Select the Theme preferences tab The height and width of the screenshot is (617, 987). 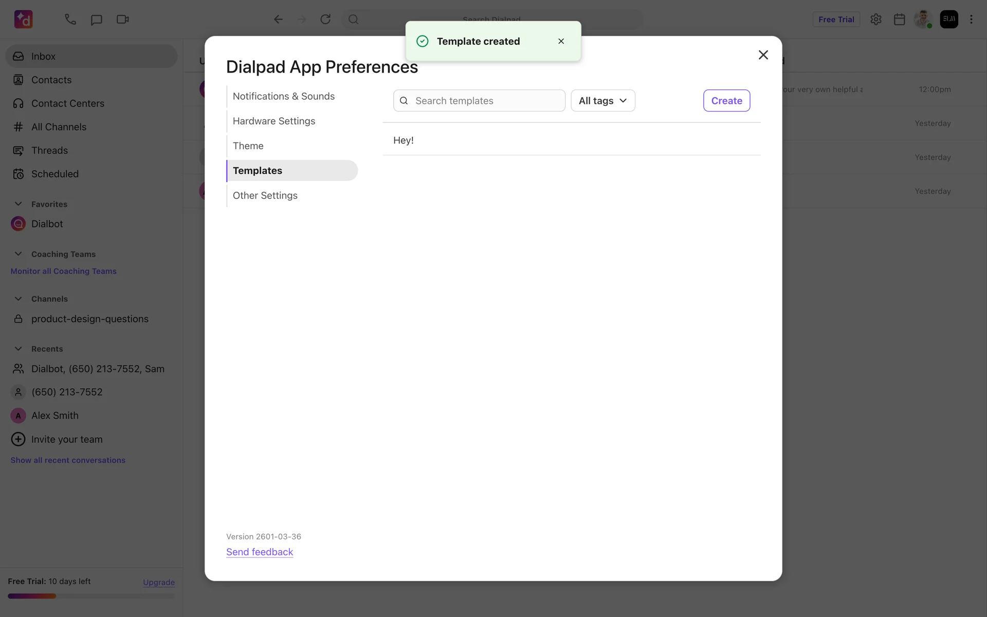(x=248, y=146)
